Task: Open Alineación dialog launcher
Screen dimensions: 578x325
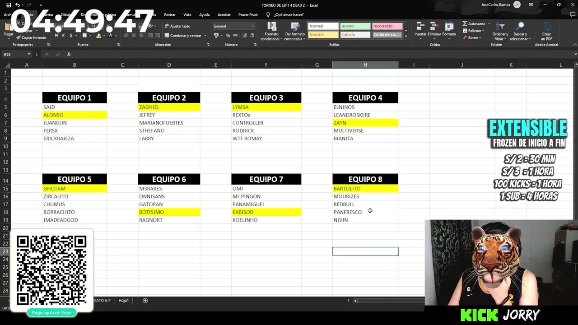Action: 208,45
